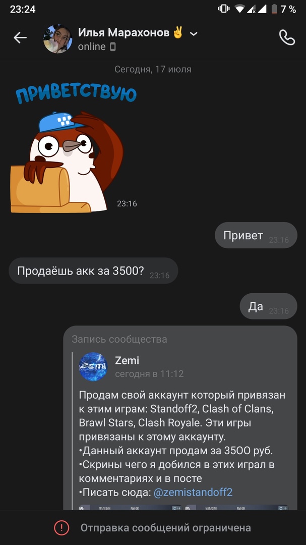This screenshot has height=545, width=306.
Task: Open the Zemi community avatar
Action: pyautogui.click(x=93, y=367)
